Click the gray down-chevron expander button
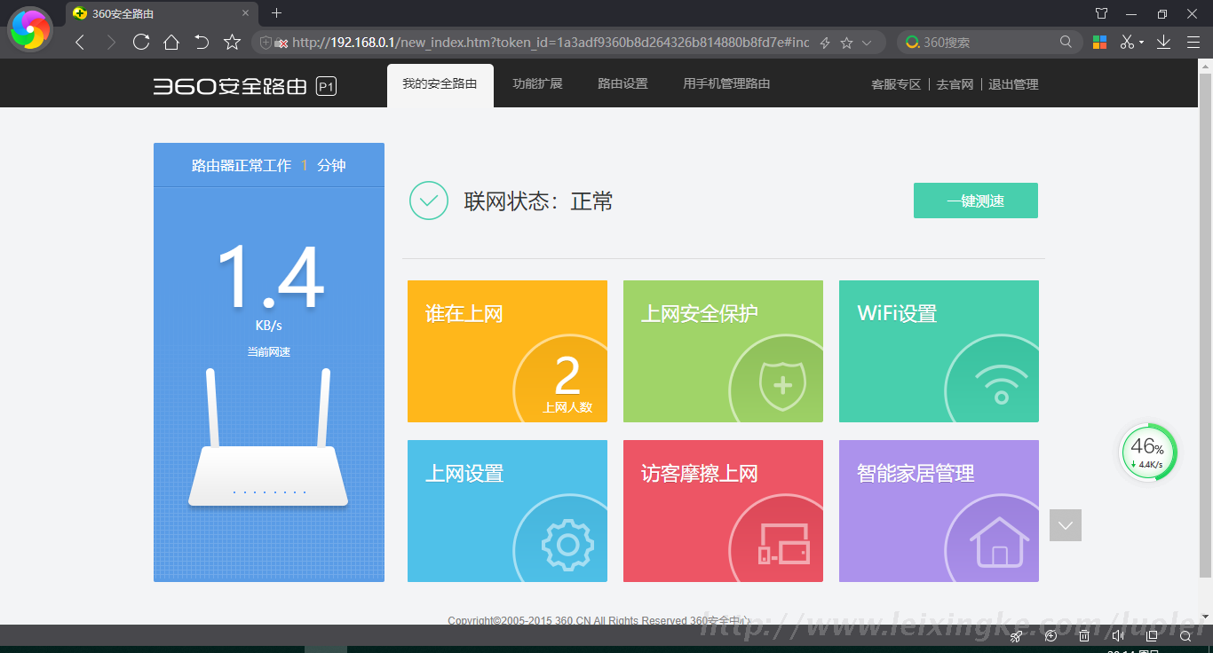The height and width of the screenshot is (653, 1213). pyautogui.click(x=1065, y=525)
